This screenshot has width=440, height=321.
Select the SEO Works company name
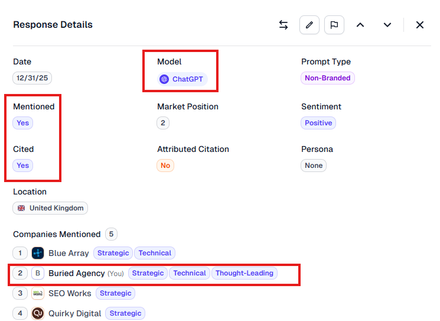70,293
